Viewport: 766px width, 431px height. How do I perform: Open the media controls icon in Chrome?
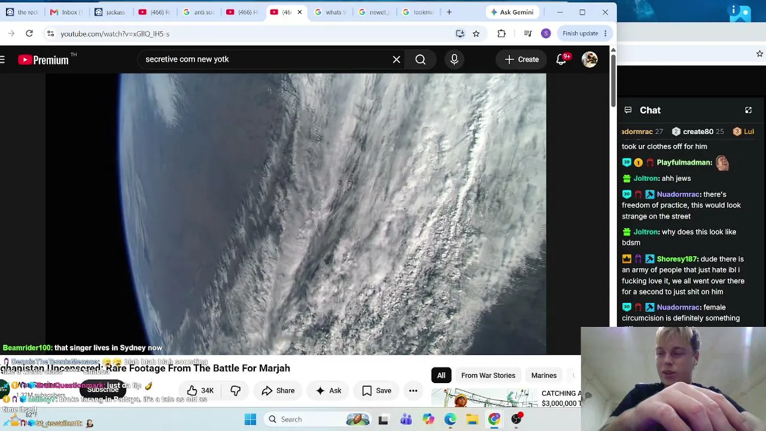click(x=527, y=34)
